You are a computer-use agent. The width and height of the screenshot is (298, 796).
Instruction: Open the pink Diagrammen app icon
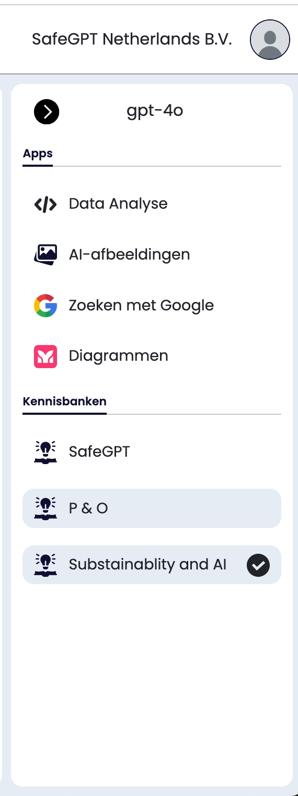pos(45,357)
